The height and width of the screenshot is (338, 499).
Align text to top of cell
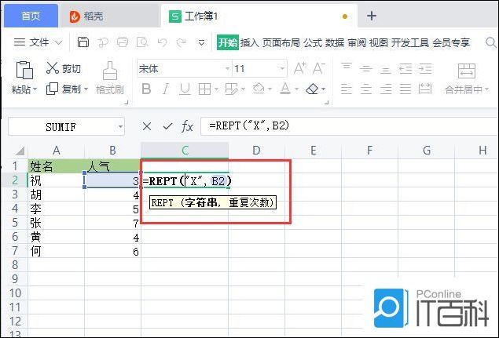click(347, 66)
